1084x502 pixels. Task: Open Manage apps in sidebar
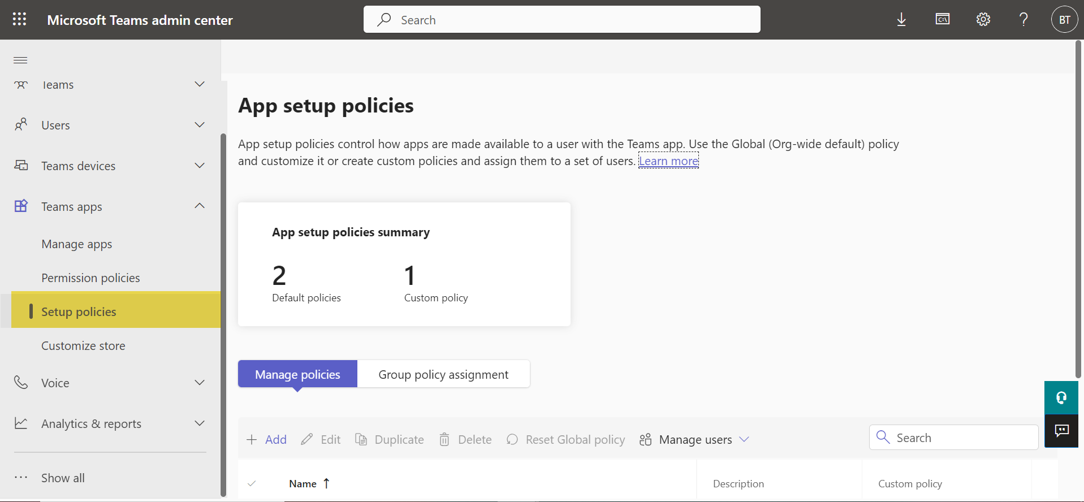coord(77,244)
